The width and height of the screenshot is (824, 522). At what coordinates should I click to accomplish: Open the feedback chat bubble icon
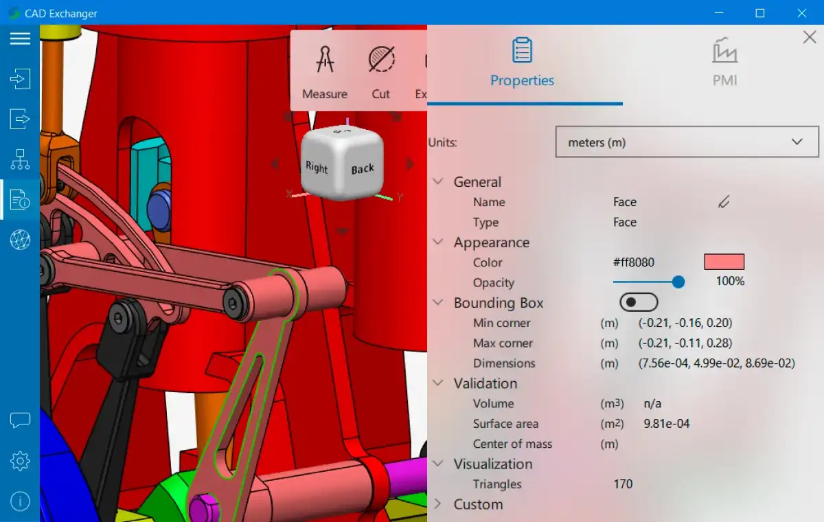coord(20,421)
